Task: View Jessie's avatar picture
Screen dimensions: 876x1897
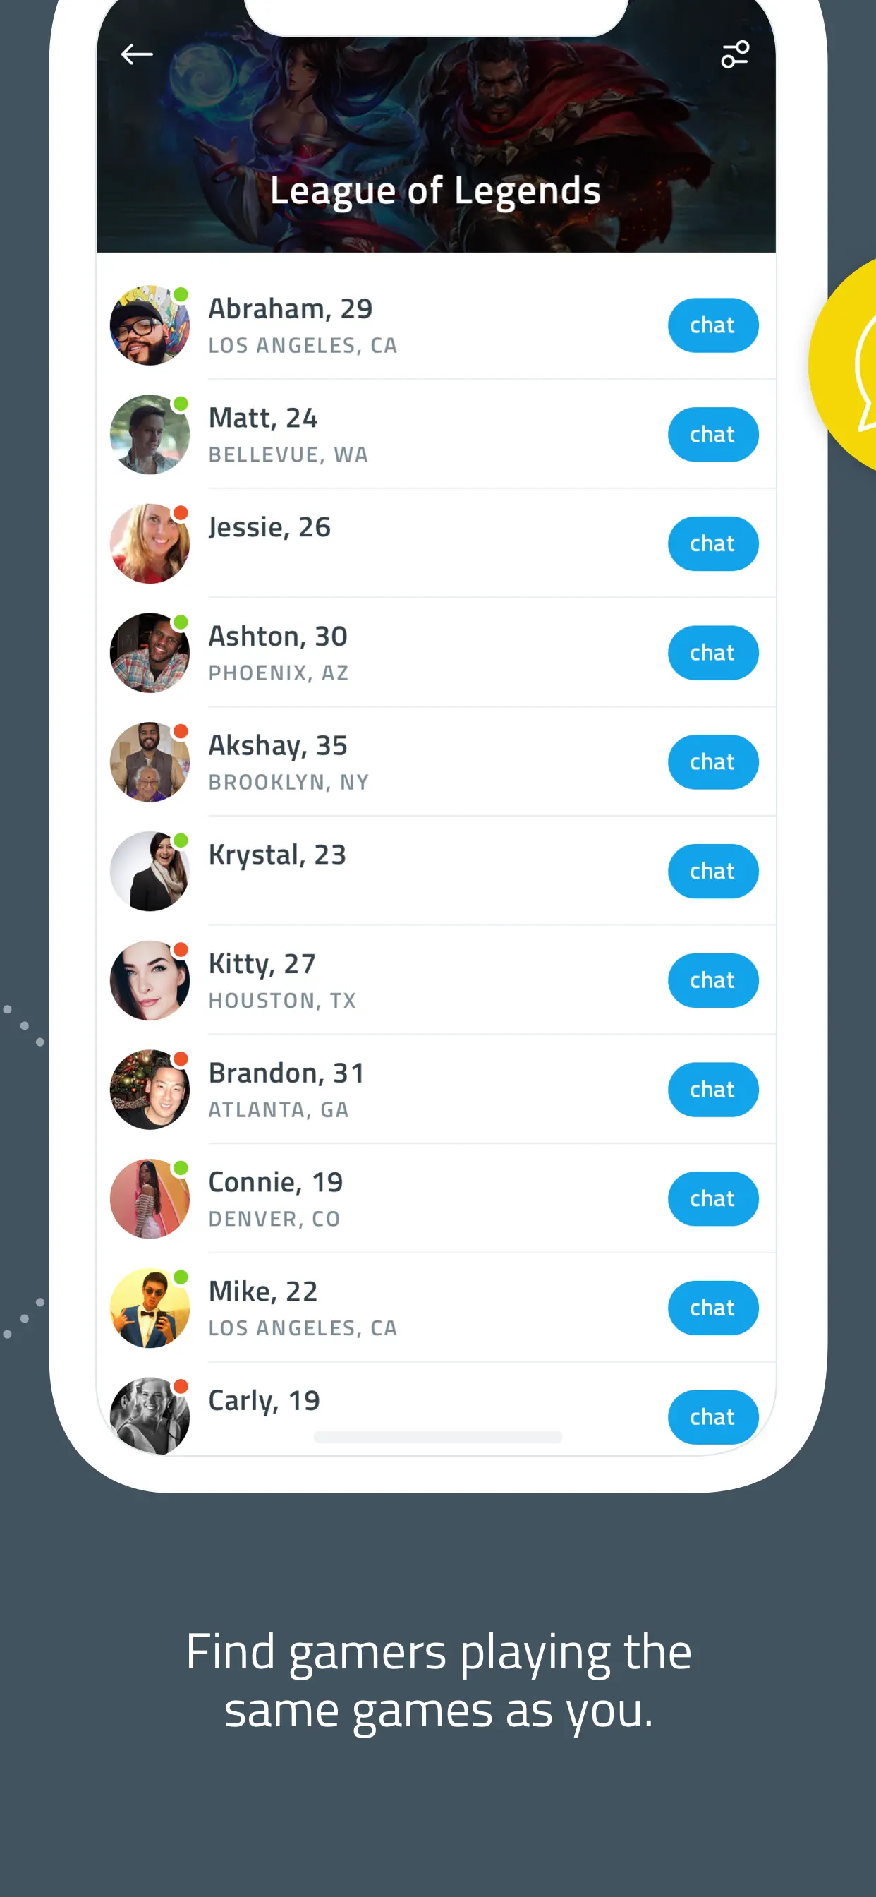Action: [x=150, y=543]
